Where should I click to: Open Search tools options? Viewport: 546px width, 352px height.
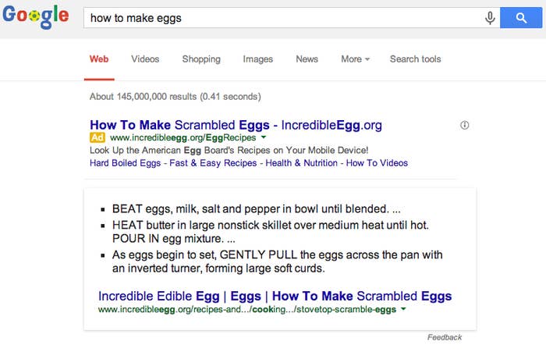pyautogui.click(x=416, y=59)
